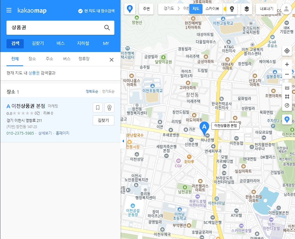Viewport: 295px width, 239px height.
Task: Click phone number 010-2375-5985
Action: tap(20, 133)
